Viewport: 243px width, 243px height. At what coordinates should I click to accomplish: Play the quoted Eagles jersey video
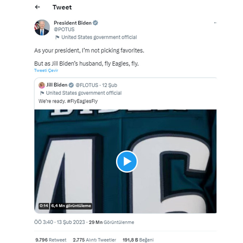coord(127,161)
